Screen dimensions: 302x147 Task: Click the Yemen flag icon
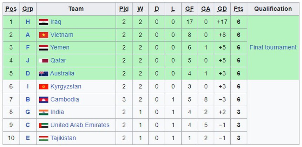coord(44,48)
